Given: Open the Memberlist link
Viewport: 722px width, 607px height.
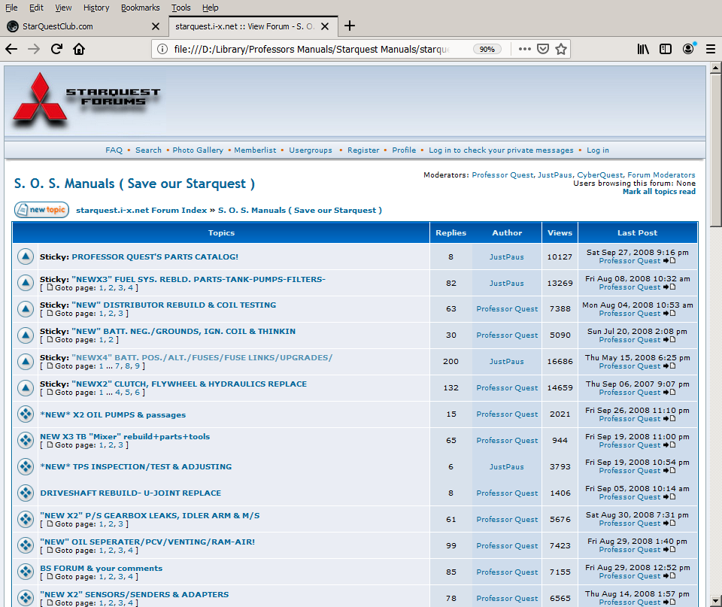Looking at the screenshot, I should point(255,150).
